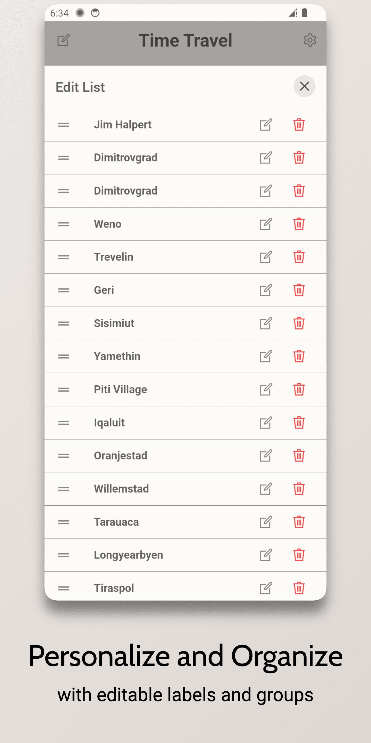Edit the Tarauaca entry name

(x=266, y=522)
